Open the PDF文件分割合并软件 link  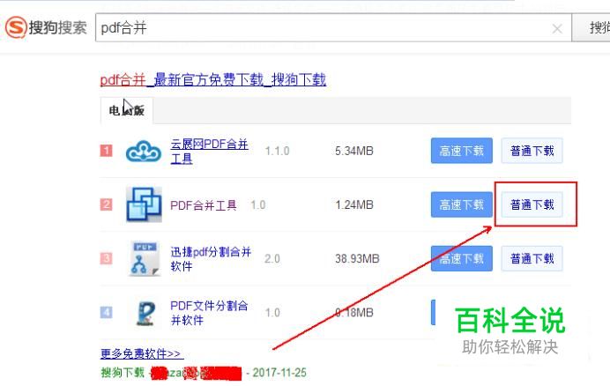click(x=209, y=313)
